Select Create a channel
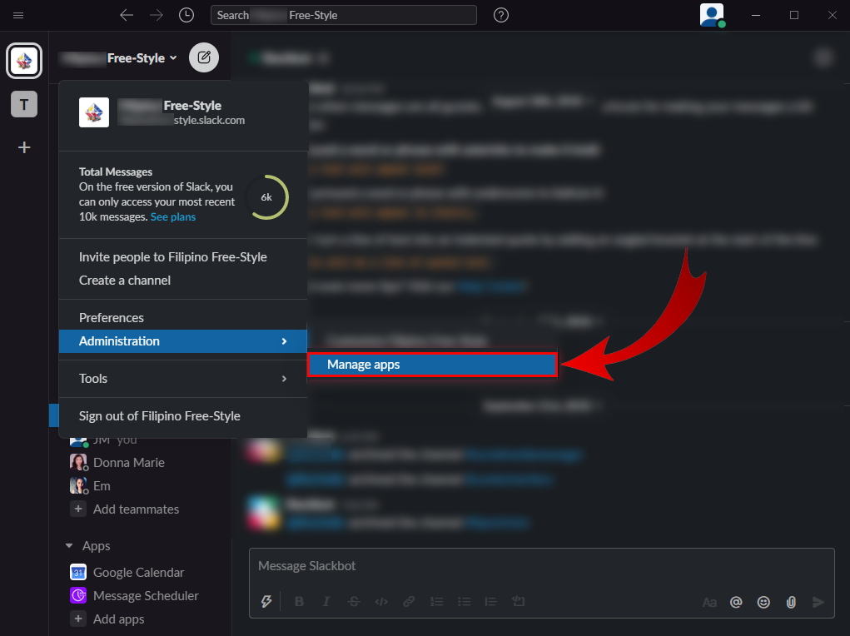The width and height of the screenshot is (850, 636). point(183,281)
